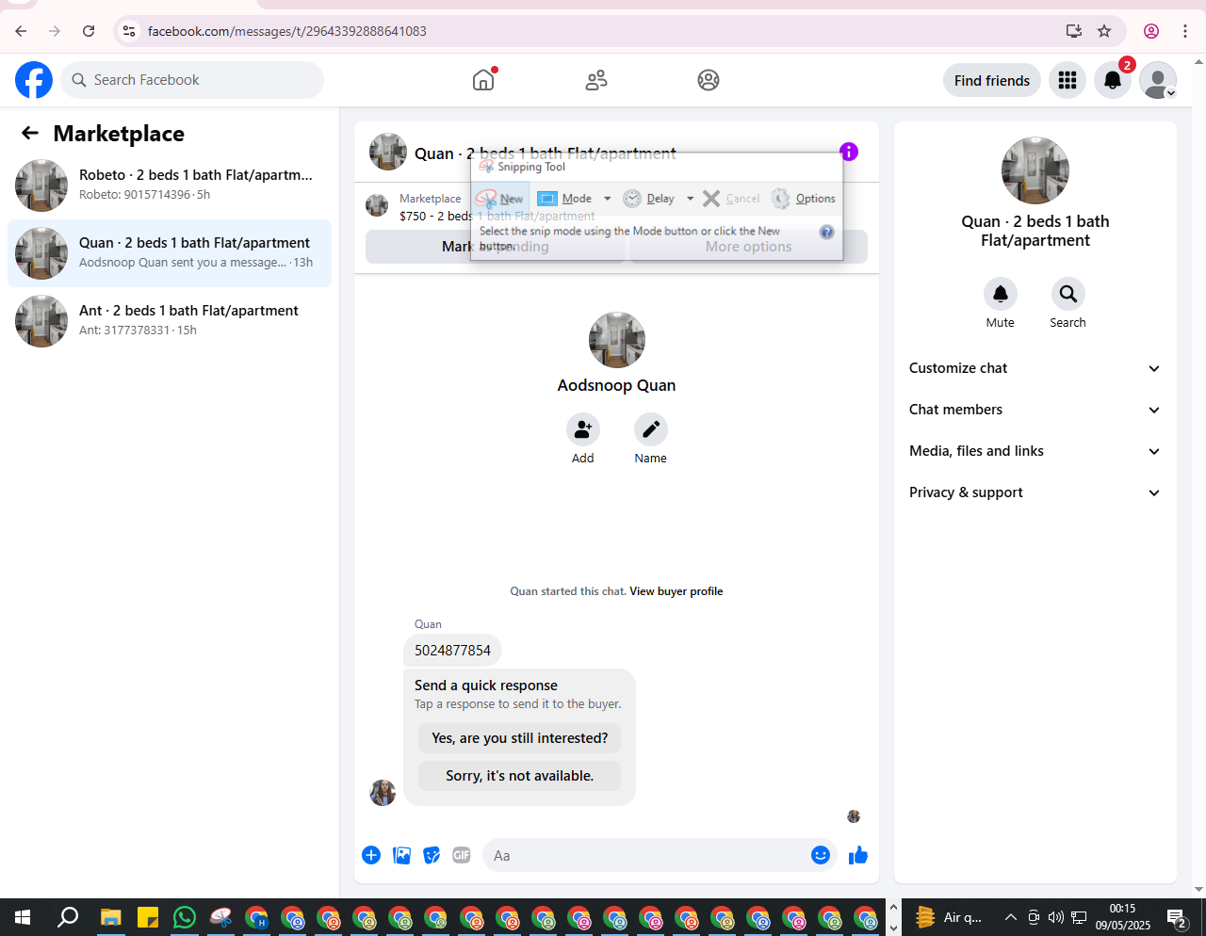
Task: Expand Customize chat section
Action: tap(1035, 368)
